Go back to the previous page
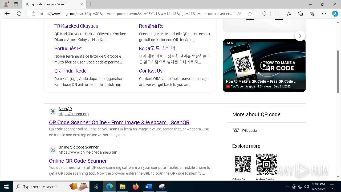The image size is (341, 192). [x=7, y=14]
